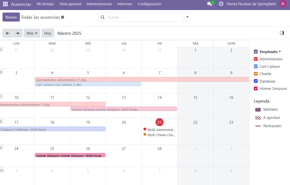This screenshot has width=290, height=185.
Task: Click the Nuevo button
Action: point(11,17)
